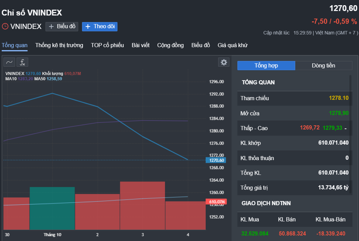
Task: Click the right panel vertical scrollbar
Action: [x=350, y=135]
